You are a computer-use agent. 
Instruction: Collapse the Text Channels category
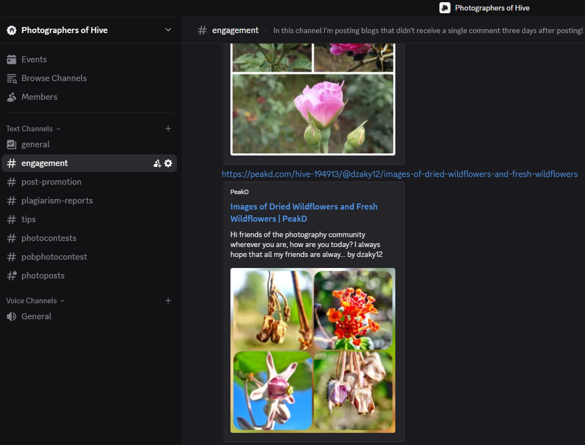click(33, 128)
